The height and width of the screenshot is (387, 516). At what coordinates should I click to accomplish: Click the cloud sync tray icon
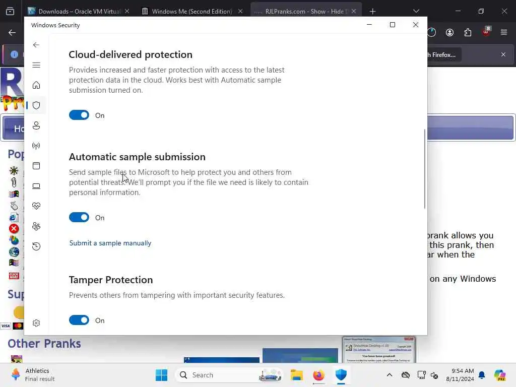click(406, 375)
